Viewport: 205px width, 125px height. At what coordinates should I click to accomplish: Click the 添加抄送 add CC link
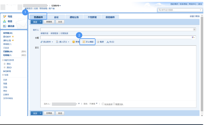[45, 33]
